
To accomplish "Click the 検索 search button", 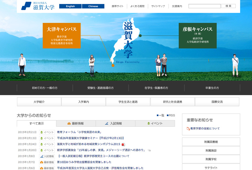I will [x=228, y=6].
